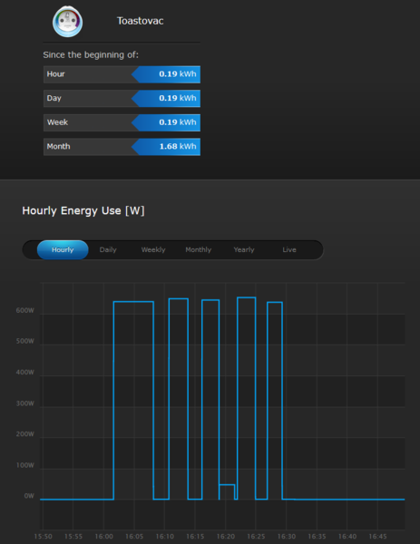
Task: Show the Yearly energy view
Action: 244,250
